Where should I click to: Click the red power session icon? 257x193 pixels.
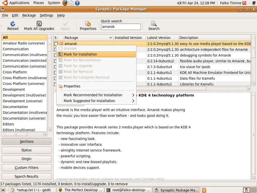(244, 3)
